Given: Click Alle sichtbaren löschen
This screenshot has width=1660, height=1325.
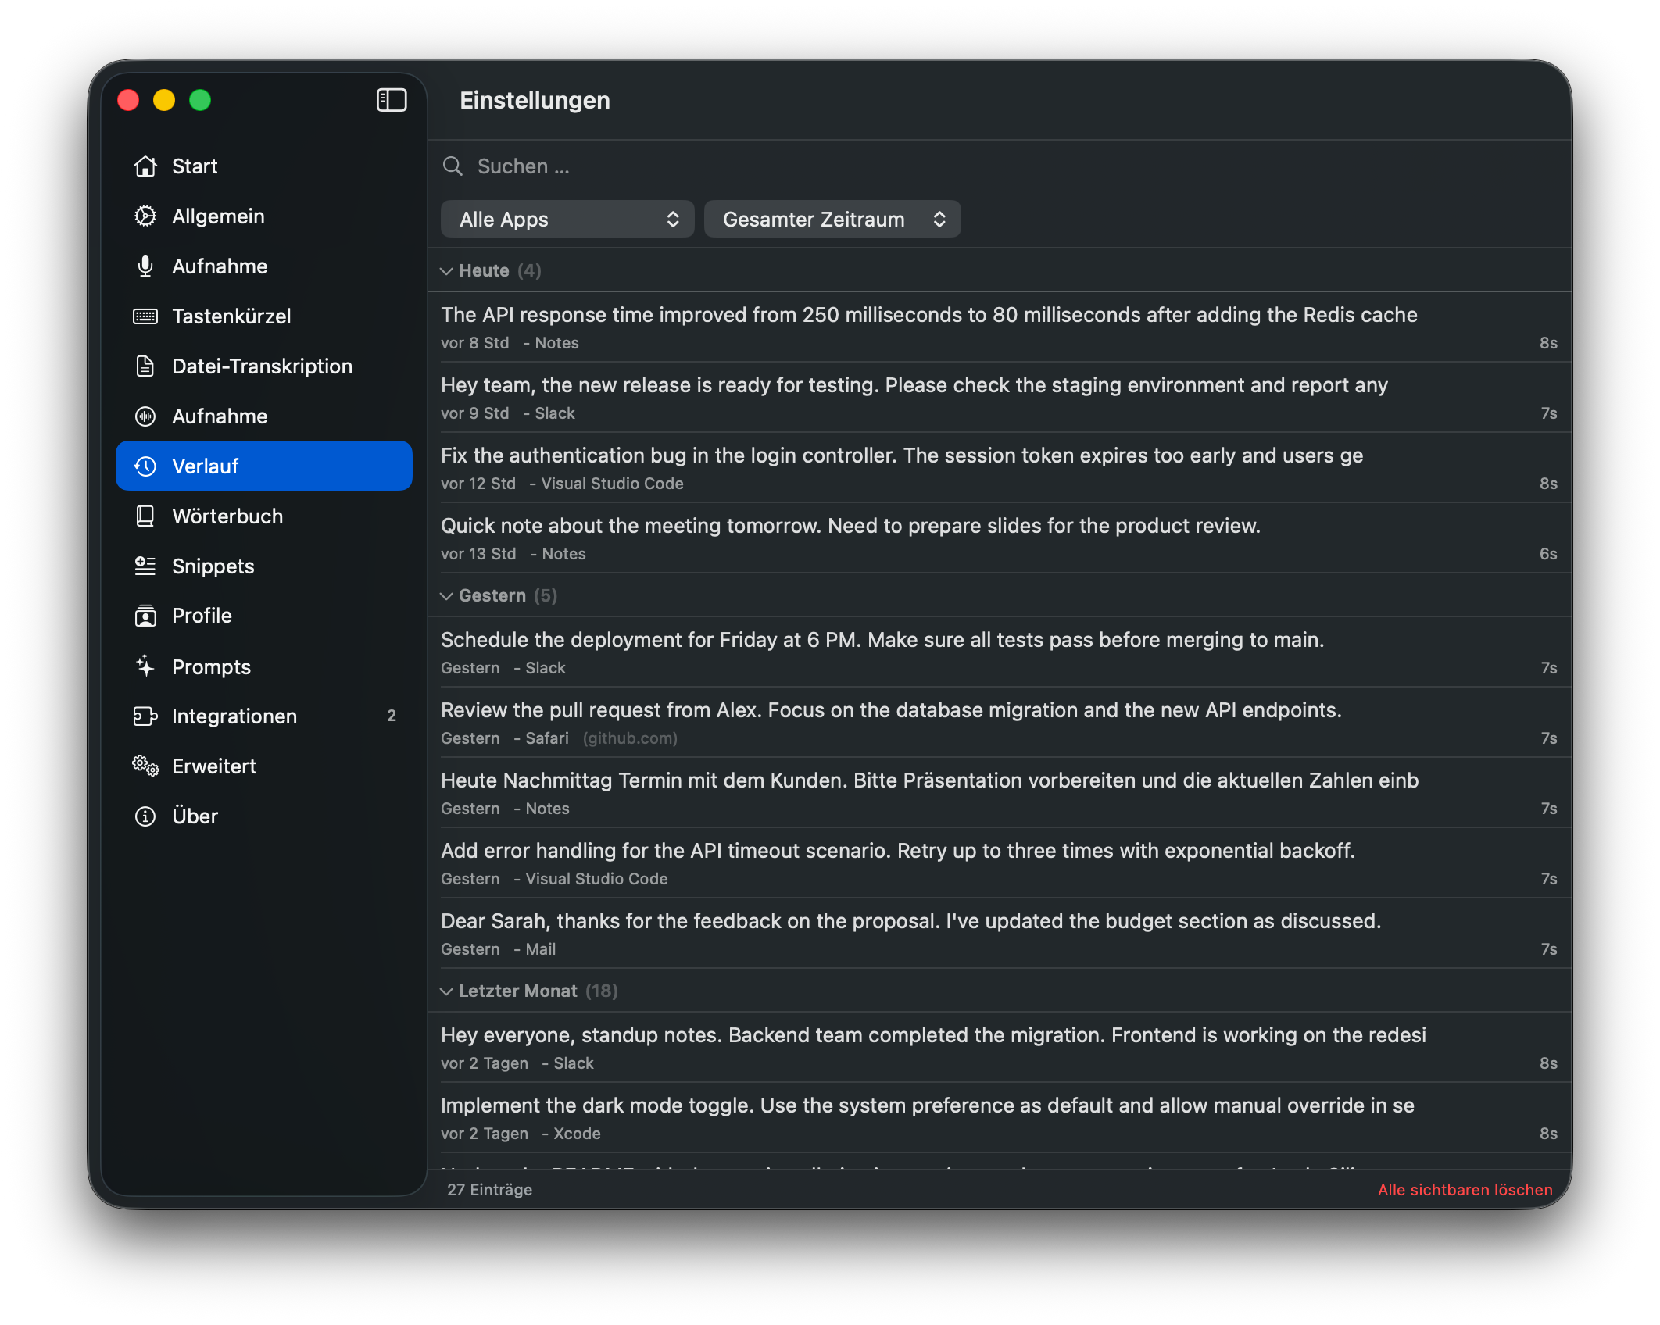Looking at the screenshot, I should [x=1465, y=1190].
